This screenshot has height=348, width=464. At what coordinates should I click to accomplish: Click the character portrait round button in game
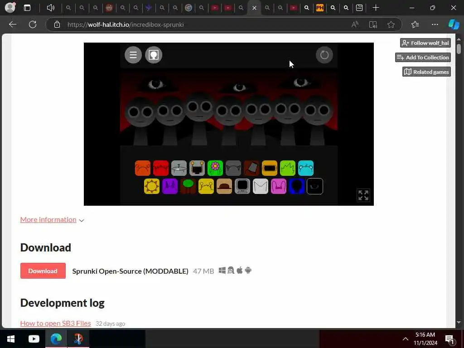(154, 55)
